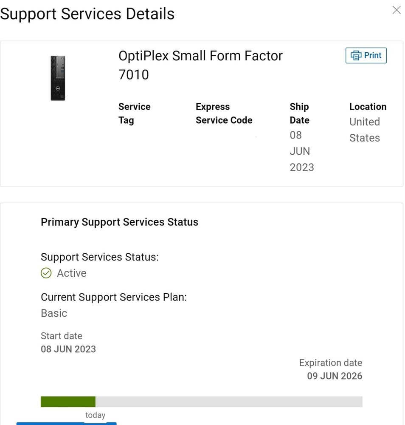The image size is (405, 425).
Task: Click the Expiration date 09 JUN 2026 value
Action: click(x=335, y=376)
